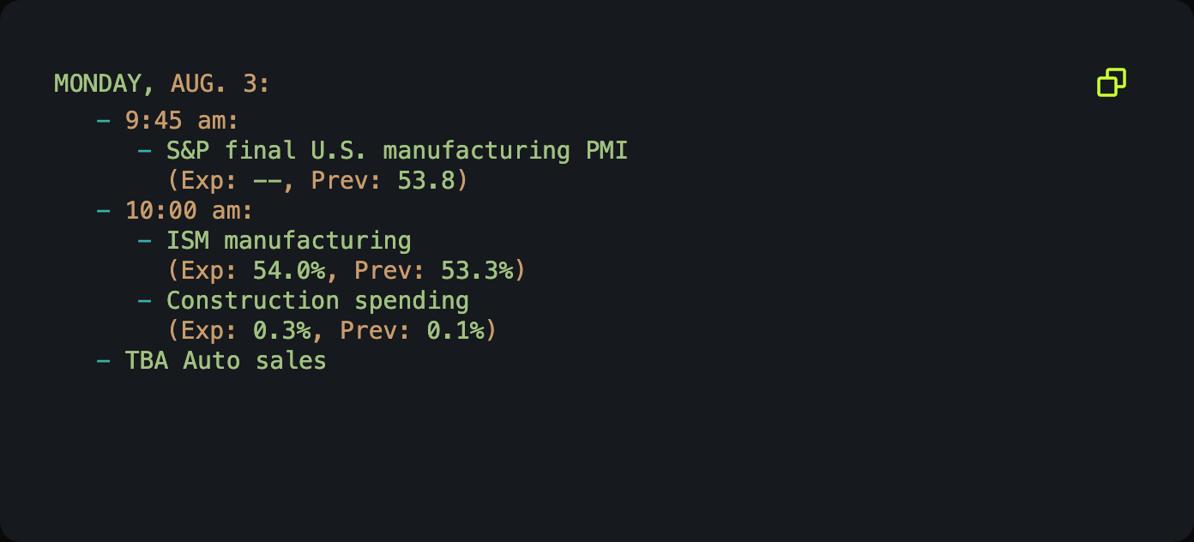
Task: Click the previous value 0.1%
Action: [x=455, y=331]
